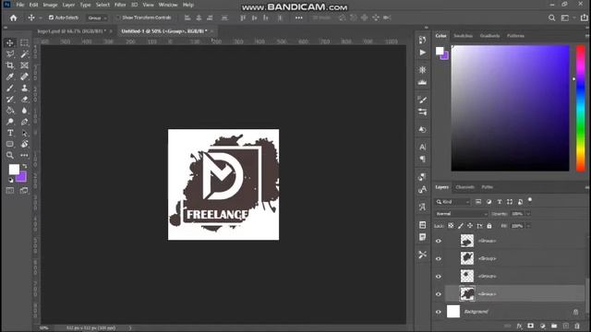Open the Window menu
The image size is (591, 332).
coord(168,5)
